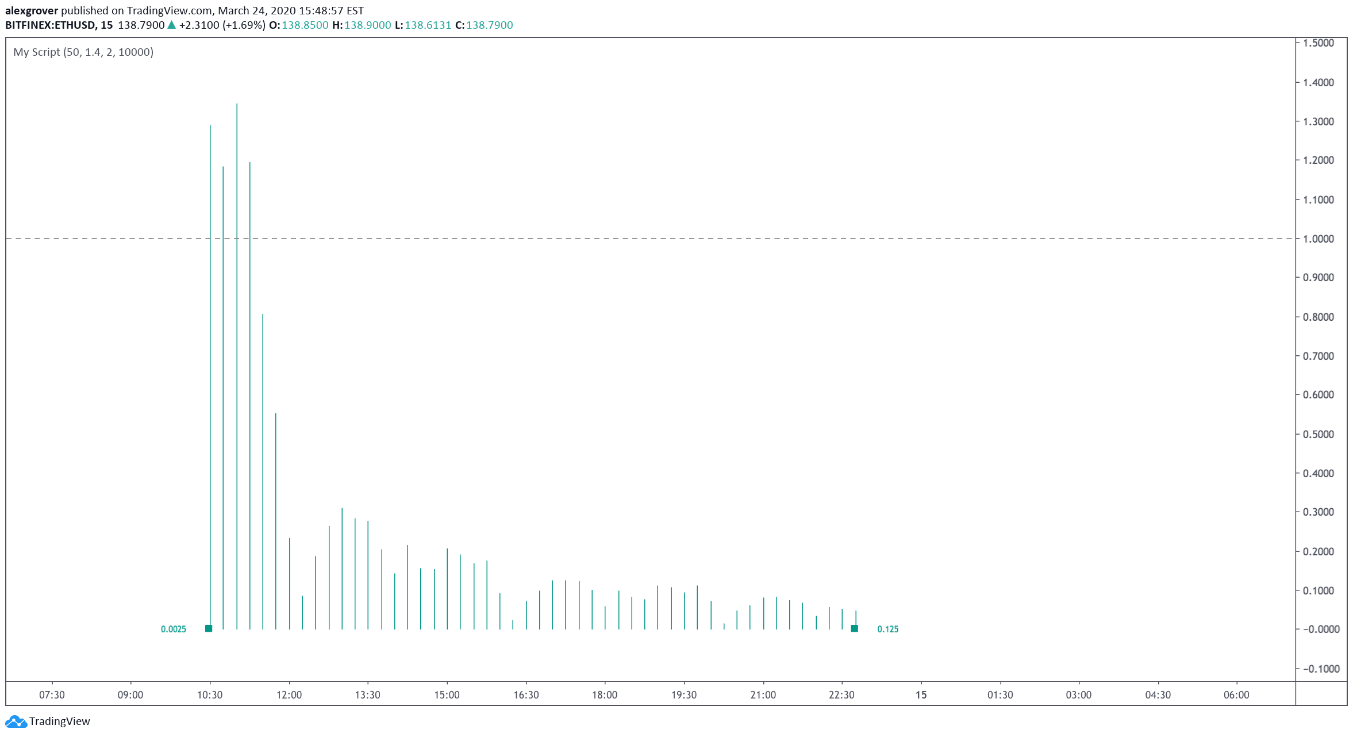Click the 12:00 time axis label
1353x737 pixels.
(x=289, y=695)
